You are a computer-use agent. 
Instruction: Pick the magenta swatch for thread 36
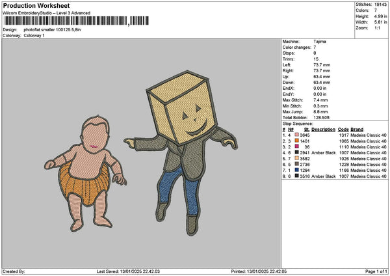coord(298,146)
